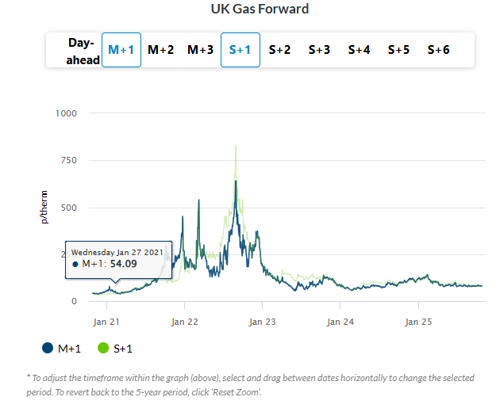Enable the S+2 season series
This screenshot has height=412, width=500.
pos(279,50)
